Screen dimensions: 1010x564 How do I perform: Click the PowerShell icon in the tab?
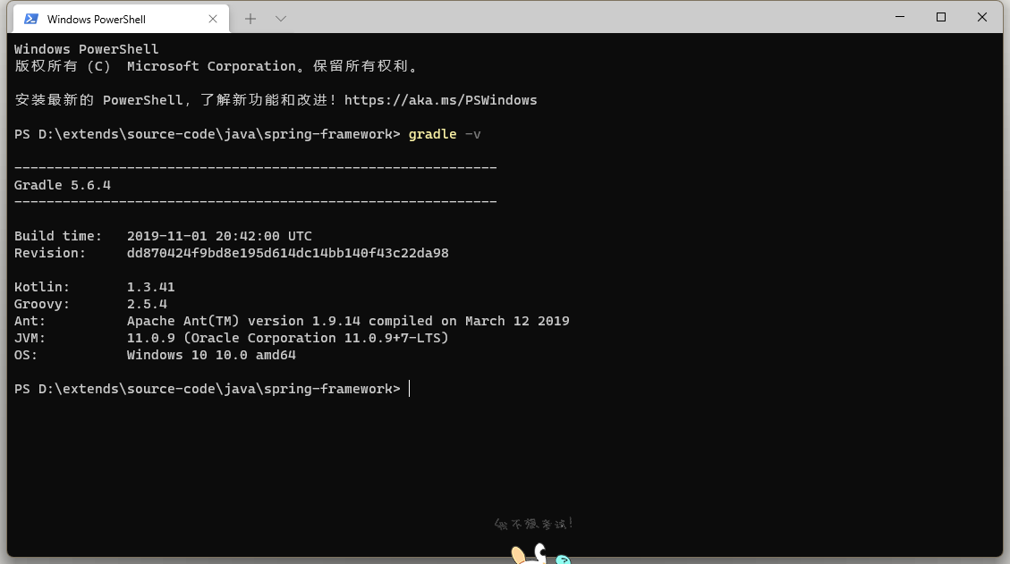click(x=31, y=20)
